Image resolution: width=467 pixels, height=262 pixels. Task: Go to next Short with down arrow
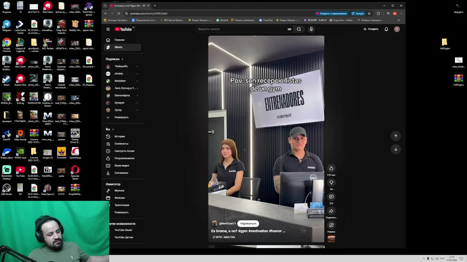tap(396, 149)
